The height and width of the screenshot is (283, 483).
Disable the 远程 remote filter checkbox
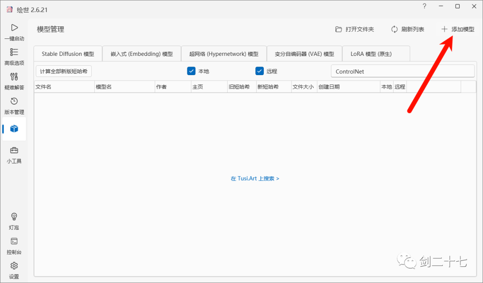tap(259, 71)
